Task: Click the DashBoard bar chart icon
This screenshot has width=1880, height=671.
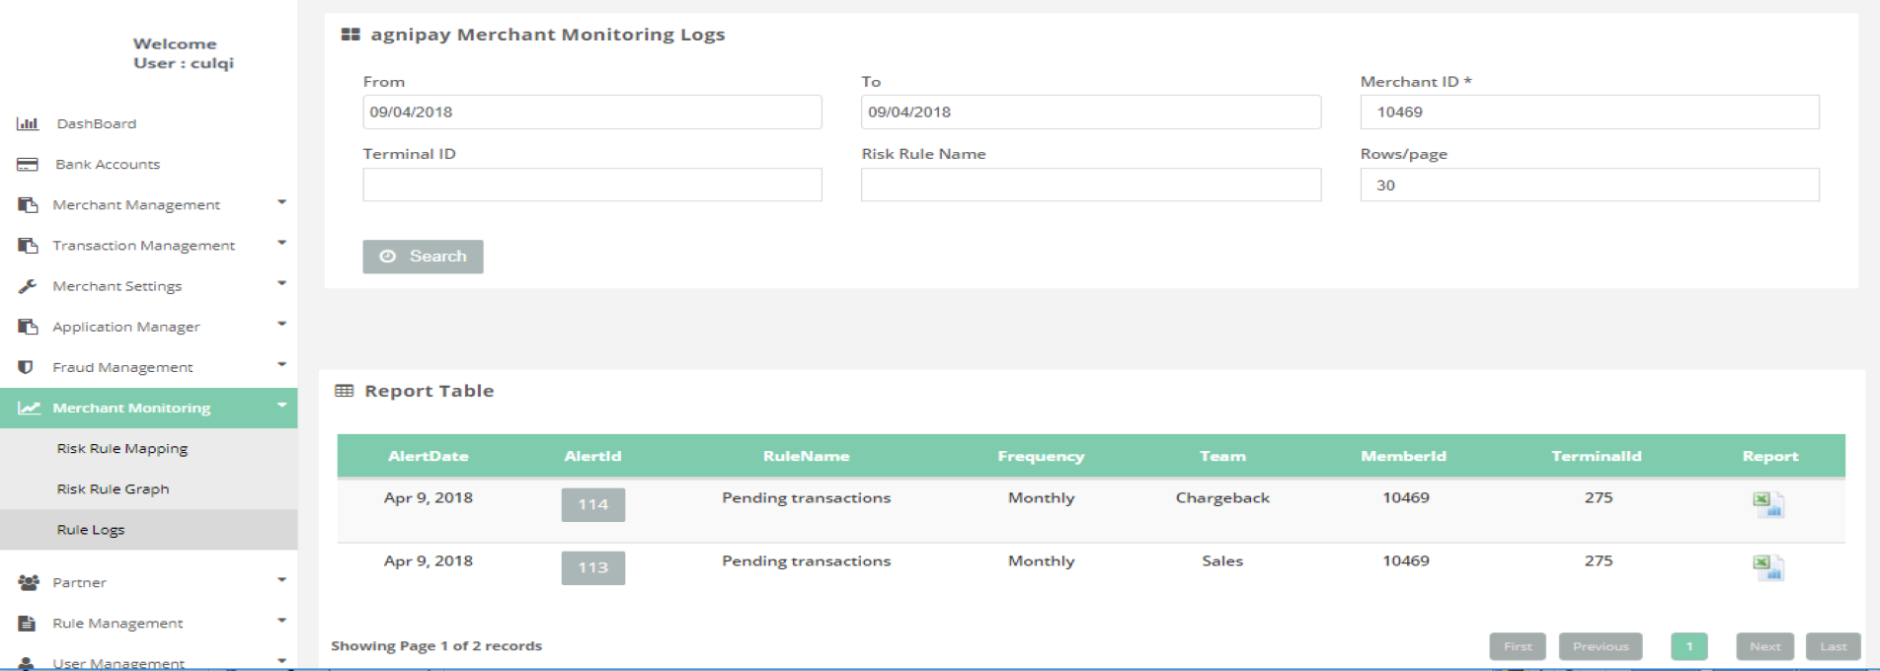Action: pyautogui.click(x=28, y=123)
